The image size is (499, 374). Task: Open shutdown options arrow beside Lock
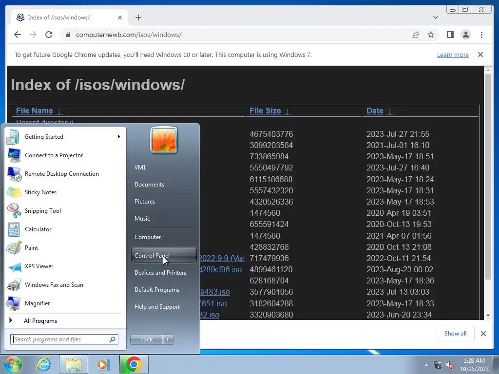tap(168, 339)
